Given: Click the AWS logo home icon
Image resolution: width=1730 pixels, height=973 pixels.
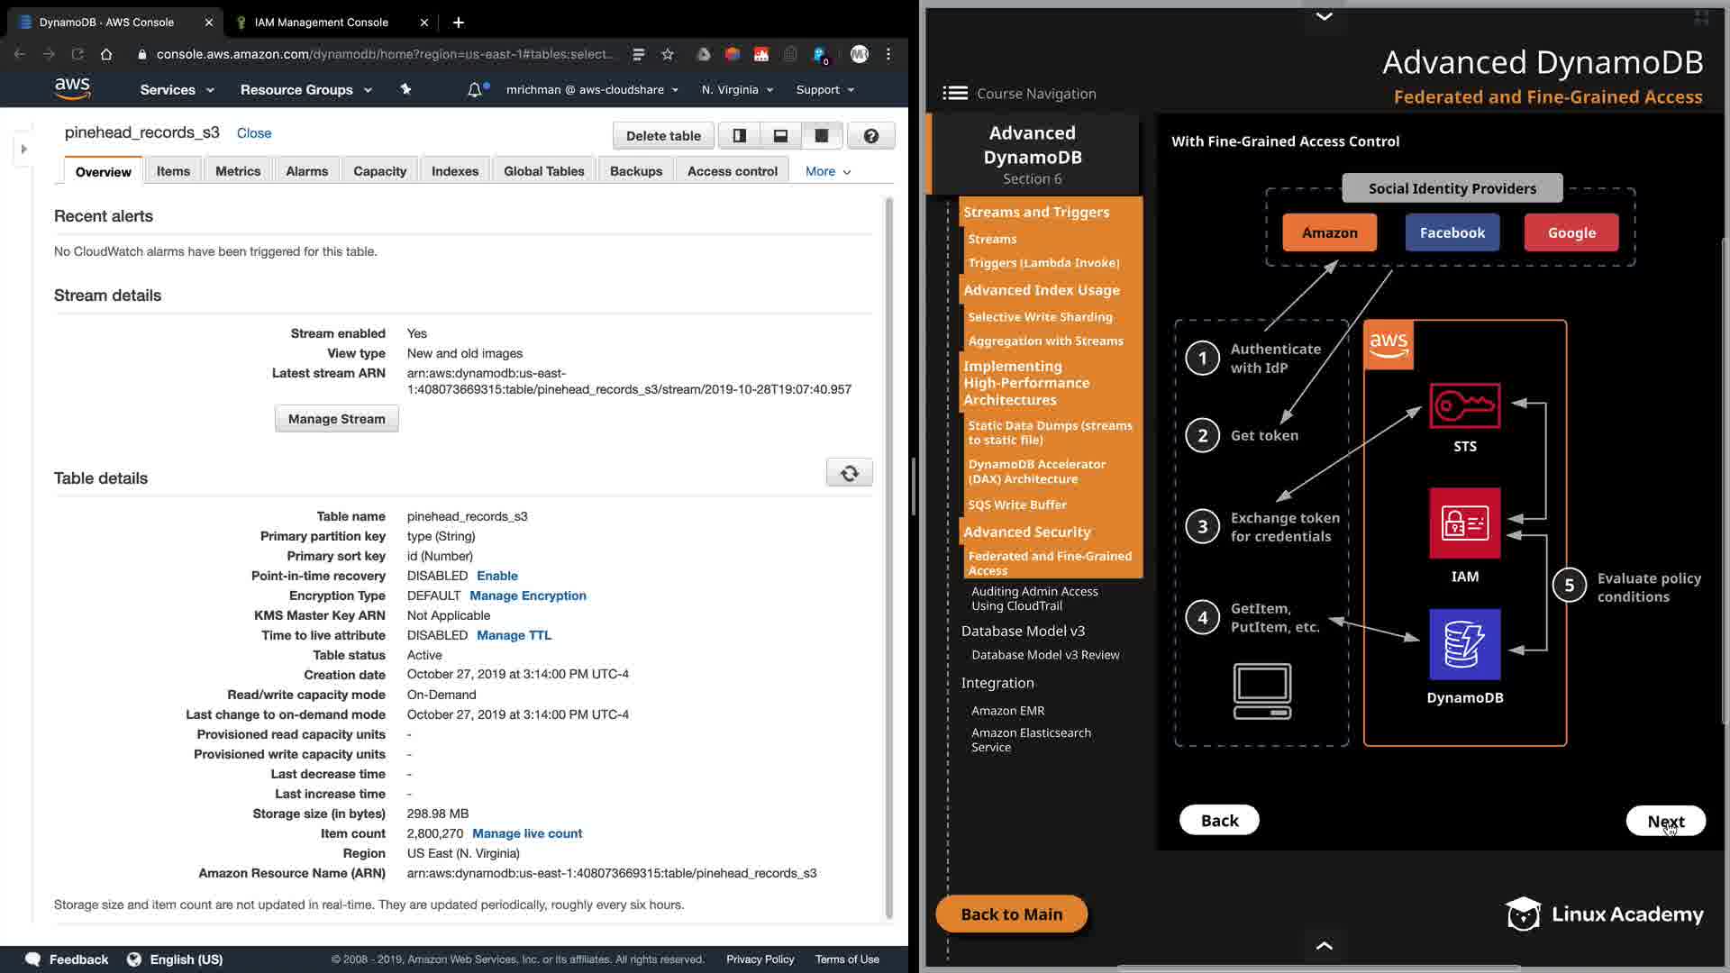Looking at the screenshot, I should (x=72, y=88).
